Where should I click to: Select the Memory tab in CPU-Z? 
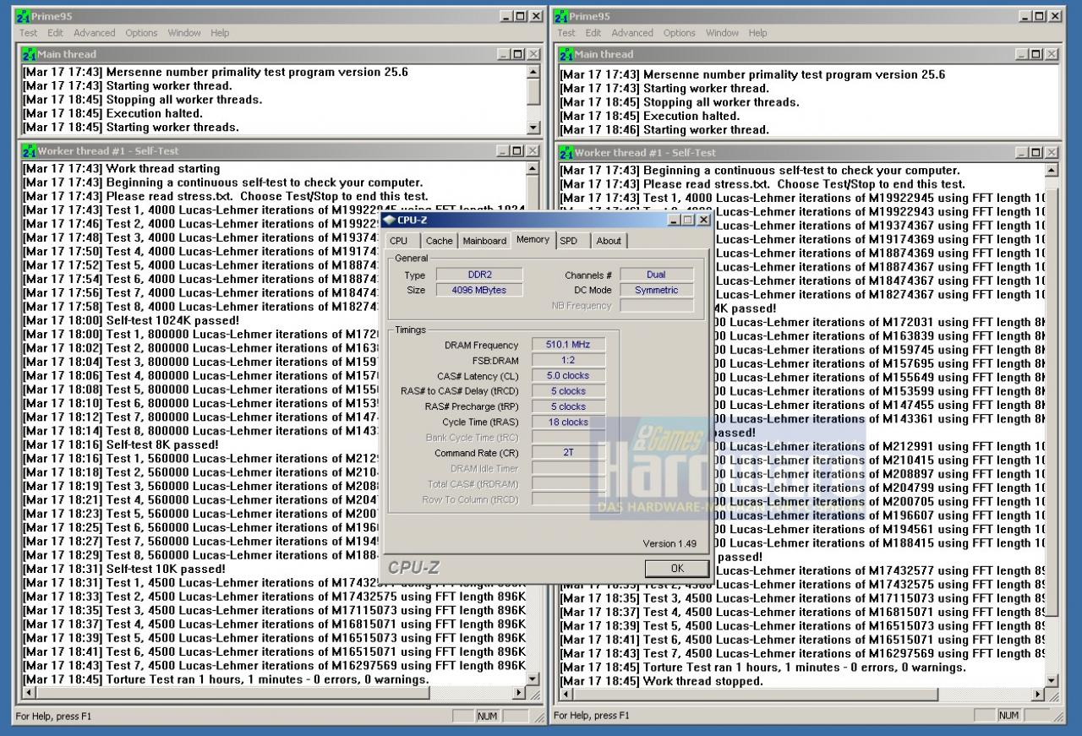[533, 239]
